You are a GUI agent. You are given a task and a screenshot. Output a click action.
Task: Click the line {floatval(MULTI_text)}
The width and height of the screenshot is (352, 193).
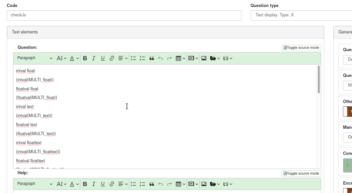[36, 133]
